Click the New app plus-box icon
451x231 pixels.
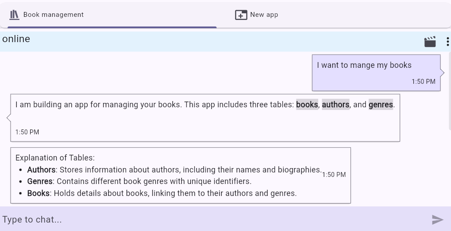[x=241, y=15]
